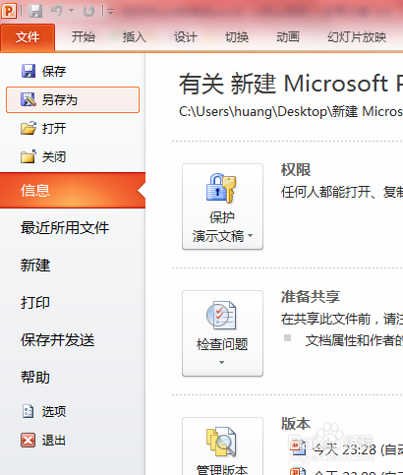Click the 另存为 pencil-disk icon
The height and width of the screenshot is (475, 403).
[29, 99]
